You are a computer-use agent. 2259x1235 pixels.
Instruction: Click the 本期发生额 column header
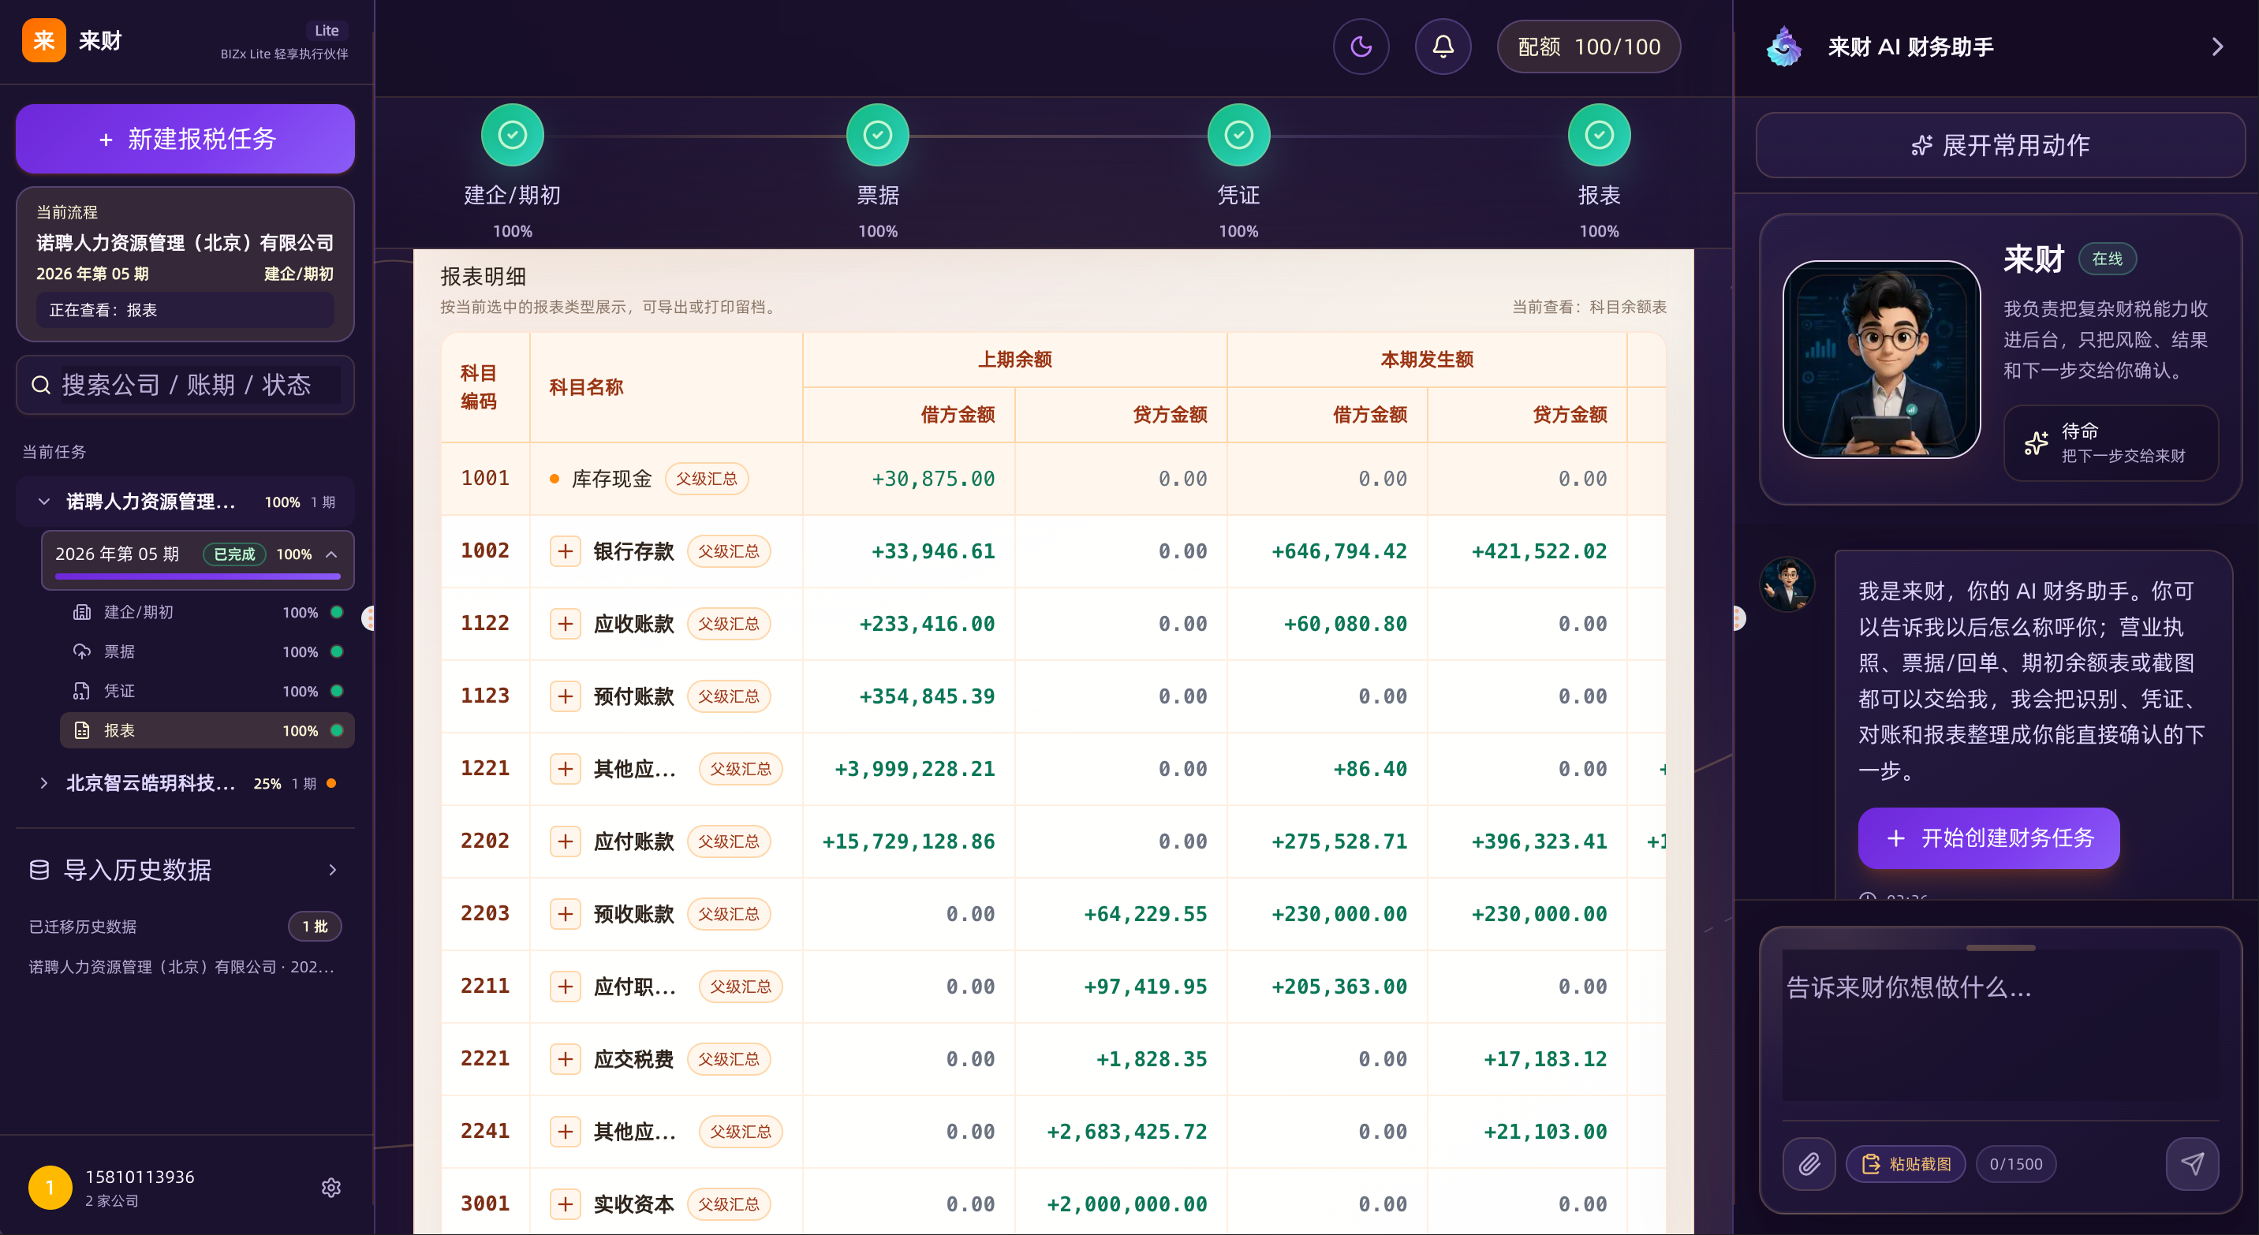tap(1427, 360)
